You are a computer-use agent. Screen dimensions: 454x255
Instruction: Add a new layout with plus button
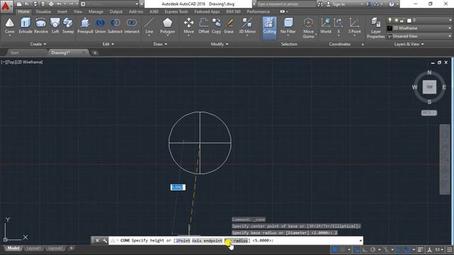[x=71, y=248]
